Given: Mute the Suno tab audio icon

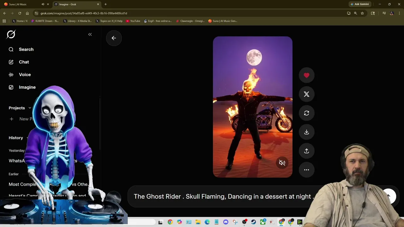Looking at the screenshot, I should pyautogui.click(x=43, y=4).
